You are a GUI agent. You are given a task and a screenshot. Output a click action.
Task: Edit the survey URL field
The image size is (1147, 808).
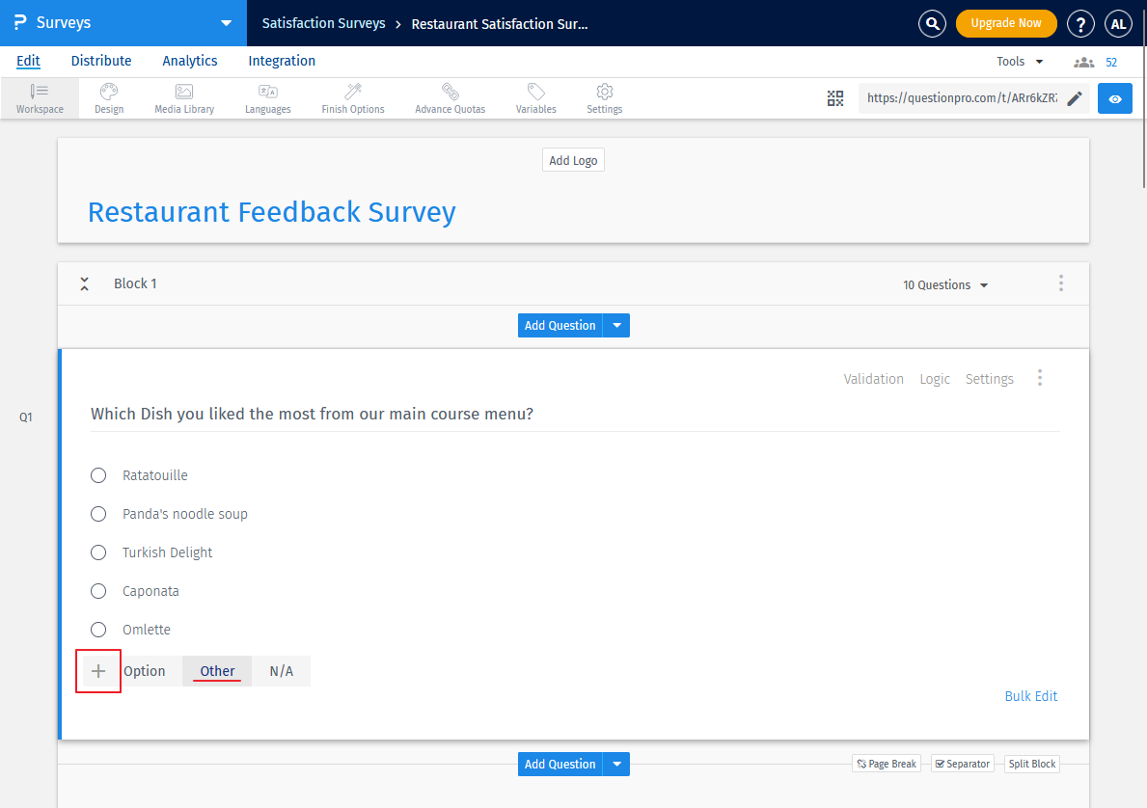(1075, 97)
